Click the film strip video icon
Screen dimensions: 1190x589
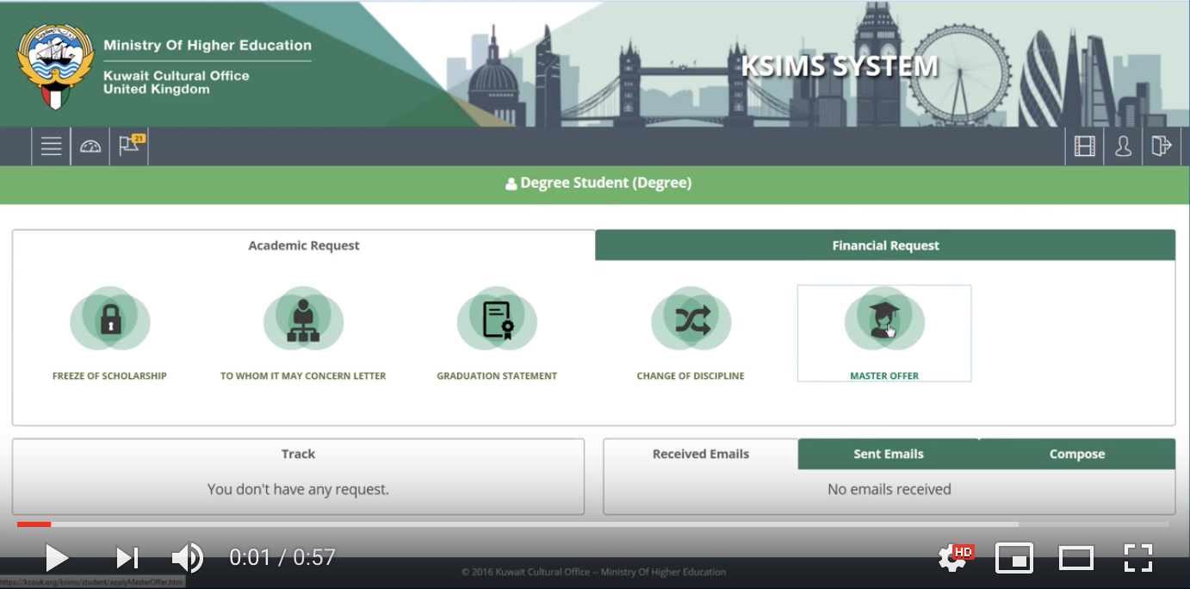1084,146
